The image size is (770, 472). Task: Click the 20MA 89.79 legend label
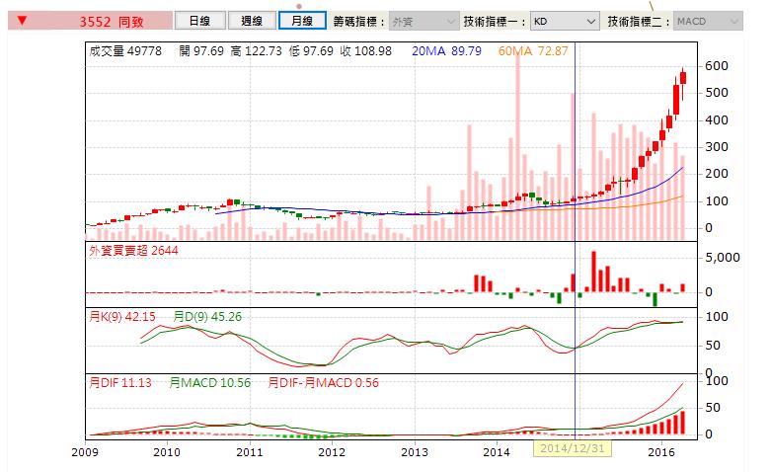444,50
